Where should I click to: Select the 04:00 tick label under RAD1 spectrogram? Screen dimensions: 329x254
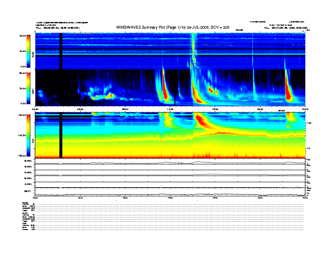[80, 109]
